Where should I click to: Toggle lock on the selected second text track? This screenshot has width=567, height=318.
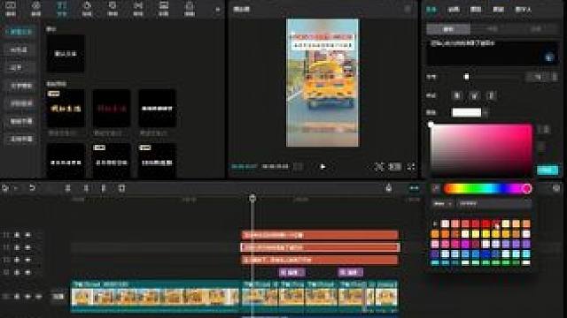point(17,247)
